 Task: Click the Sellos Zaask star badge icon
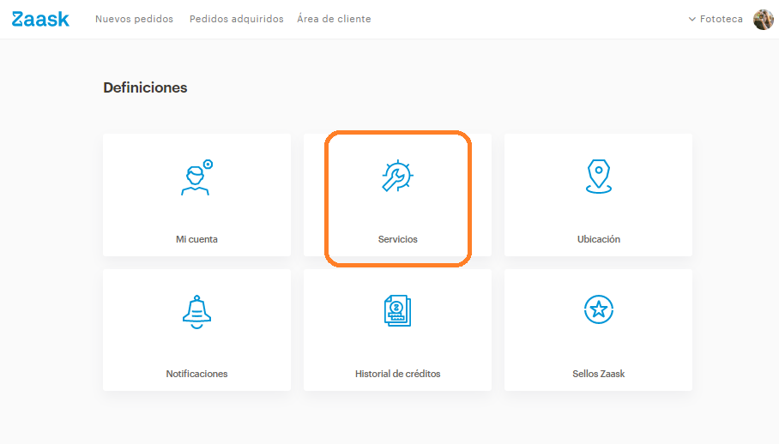599,309
